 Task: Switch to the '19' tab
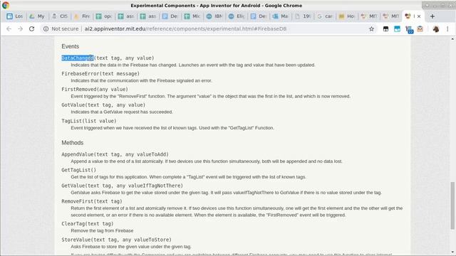click(x=303, y=16)
